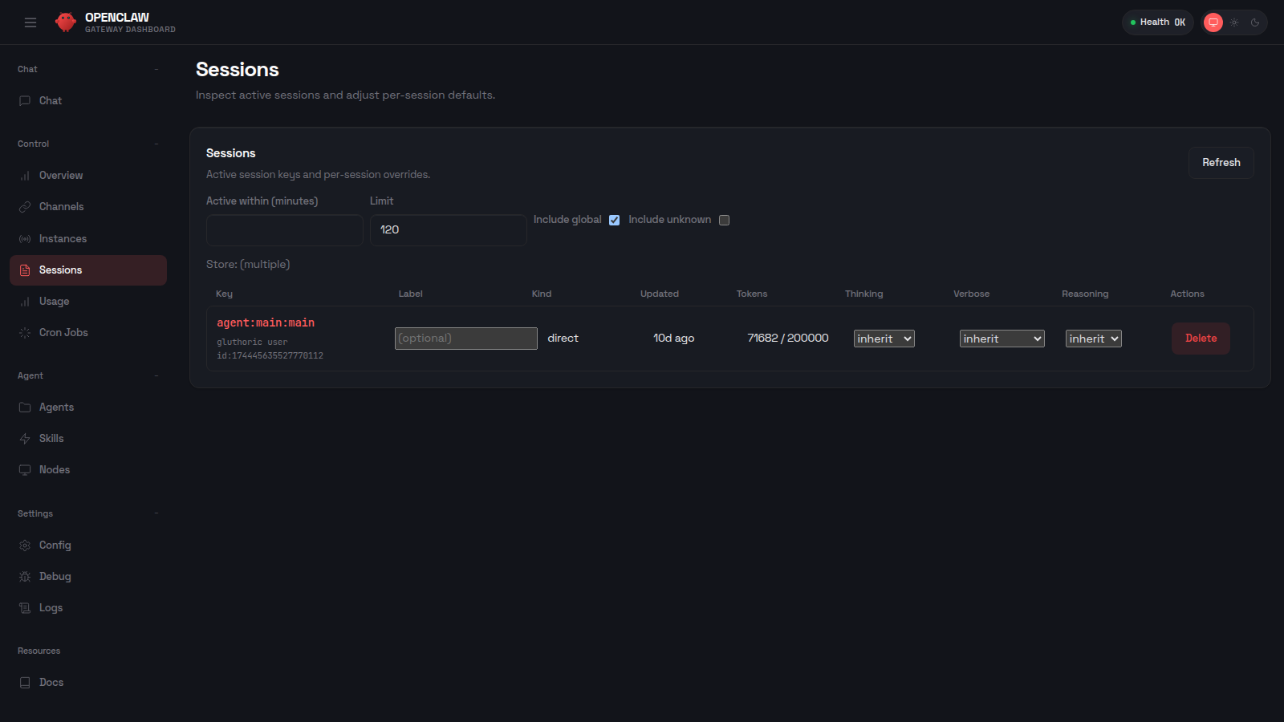Click the Refresh button
Image resolution: width=1284 pixels, height=722 pixels.
click(x=1221, y=162)
